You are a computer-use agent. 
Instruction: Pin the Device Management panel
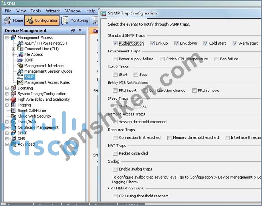tap(80, 31)
